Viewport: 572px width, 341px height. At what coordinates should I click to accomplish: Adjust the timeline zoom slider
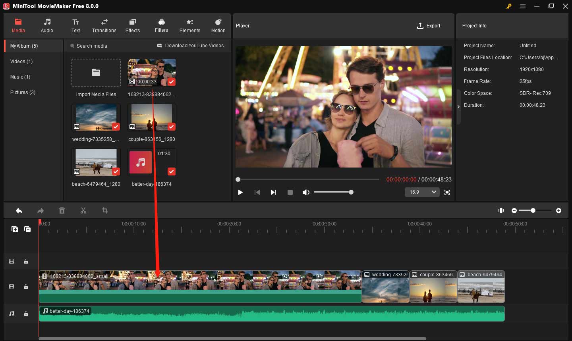click(535, 210)
